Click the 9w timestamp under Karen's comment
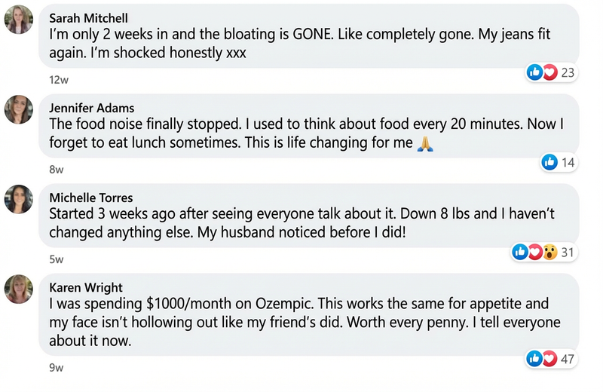The width and height of the screenshot is (603, 392). (x=56, y=368)
